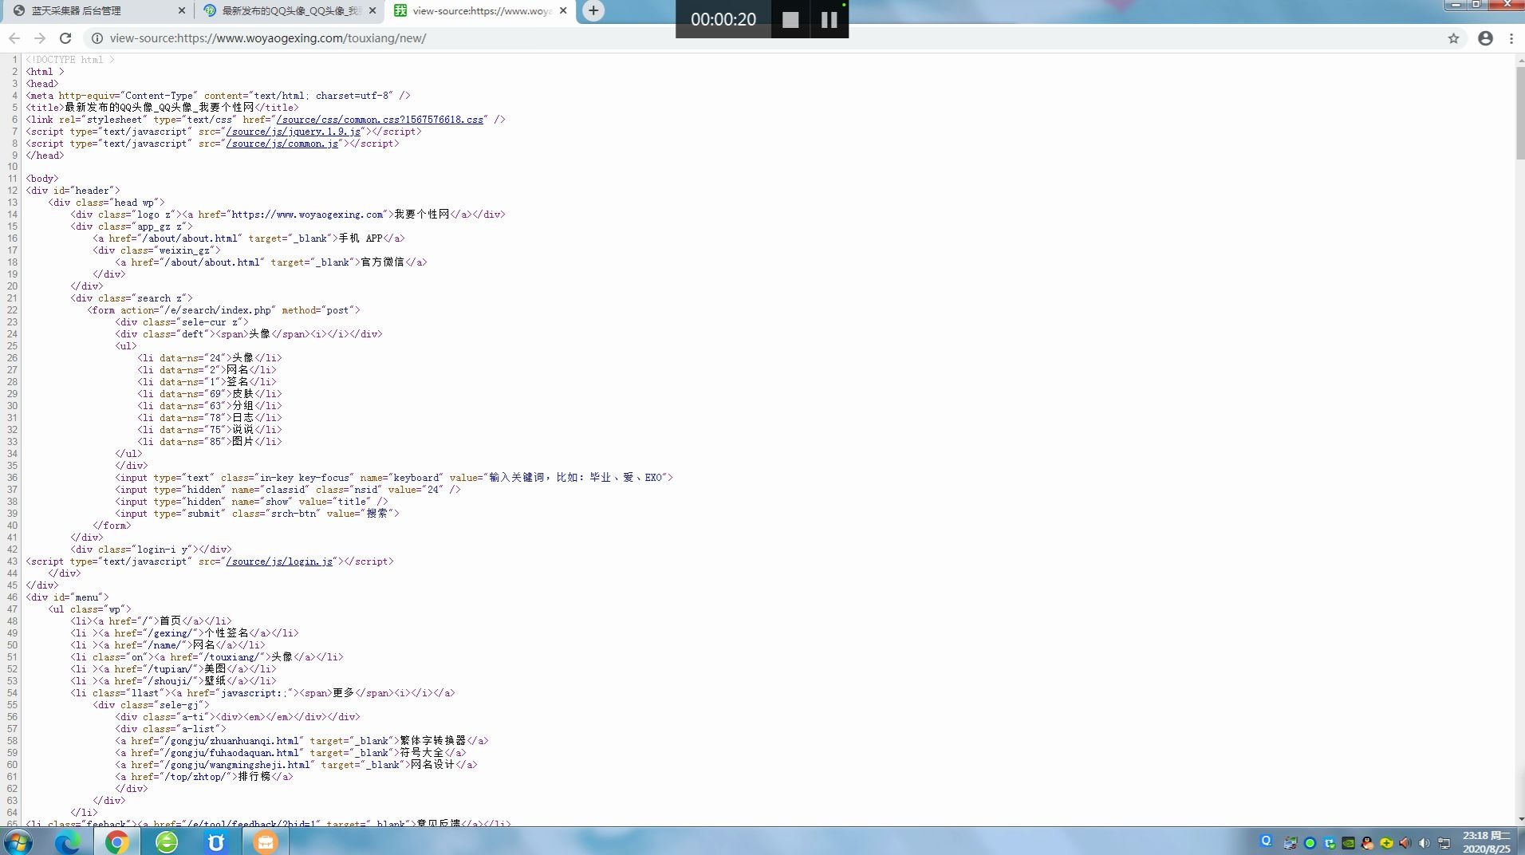The width and height of the screenshot is (1525, 855).
Task: Click the blue Q tray icon
Action: pos(1266,841)
